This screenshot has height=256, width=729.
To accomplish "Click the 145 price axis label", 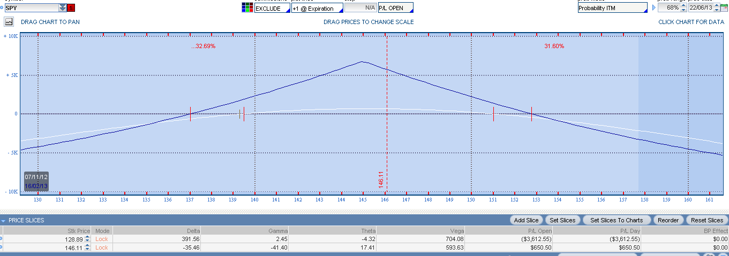I will point(363,200).
